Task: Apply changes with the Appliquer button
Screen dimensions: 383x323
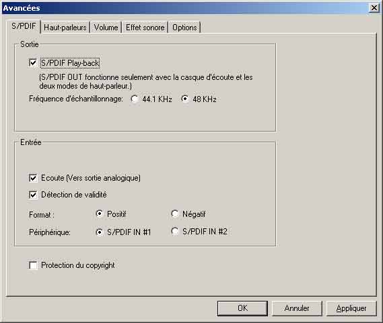Action: tap(351, 308)
